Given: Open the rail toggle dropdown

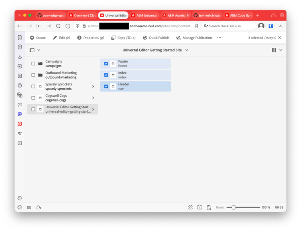Looking at the screenshot, I should pos(35,50).
